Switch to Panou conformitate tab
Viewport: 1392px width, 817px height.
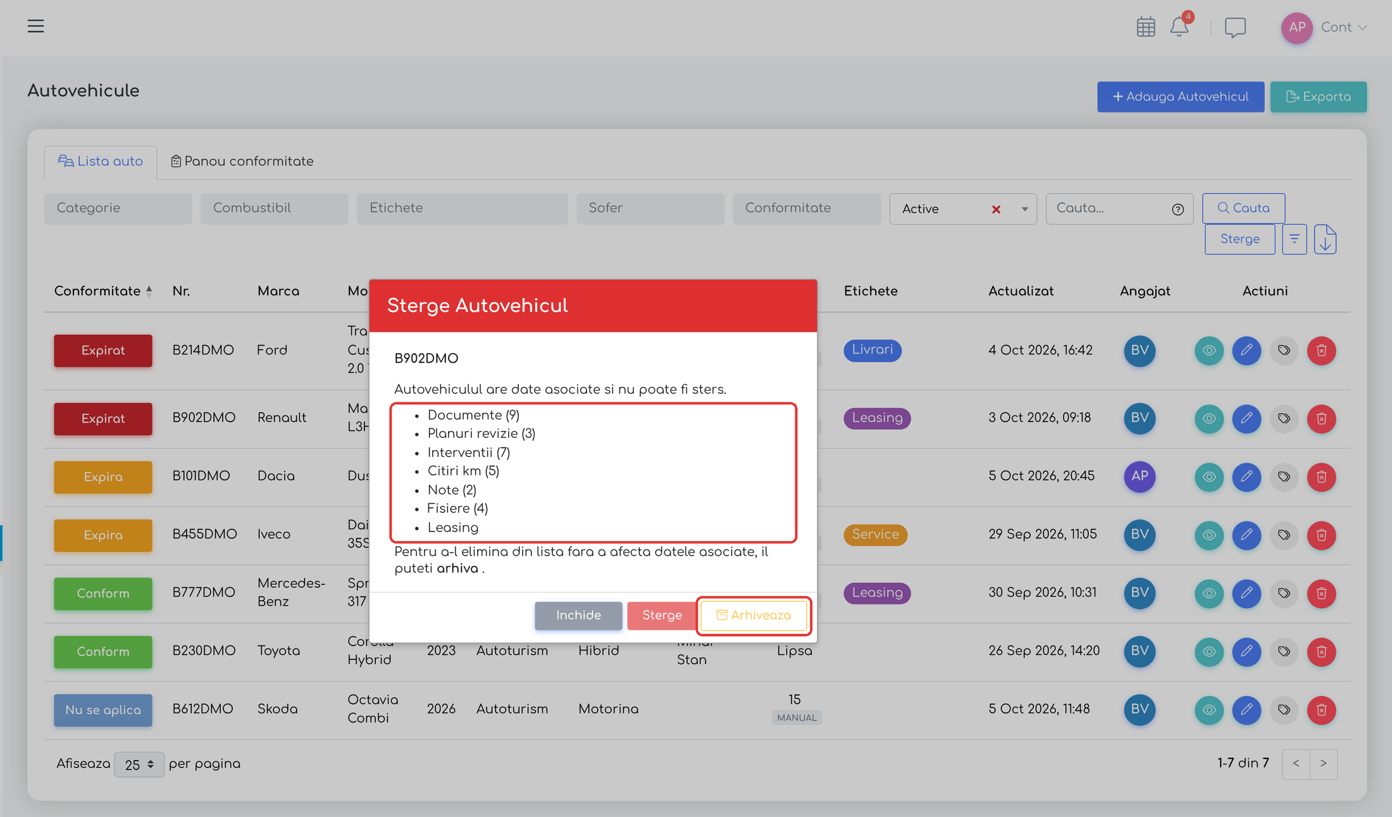(x=242, y=161)
